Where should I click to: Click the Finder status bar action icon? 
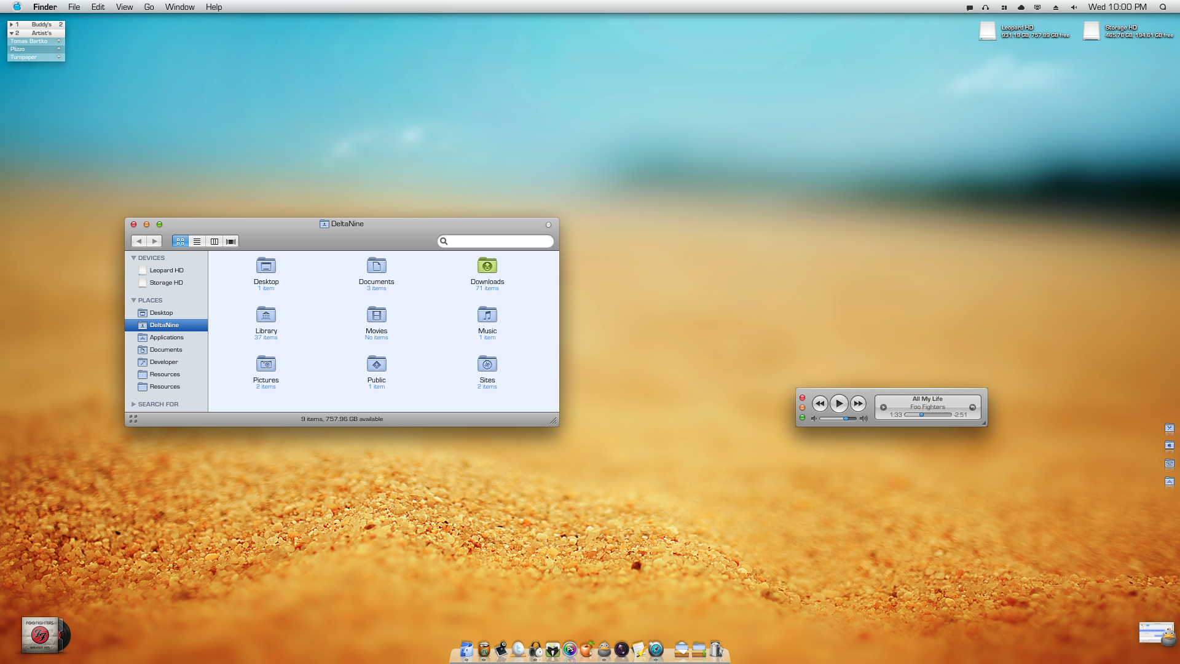(x=133, y=419)
